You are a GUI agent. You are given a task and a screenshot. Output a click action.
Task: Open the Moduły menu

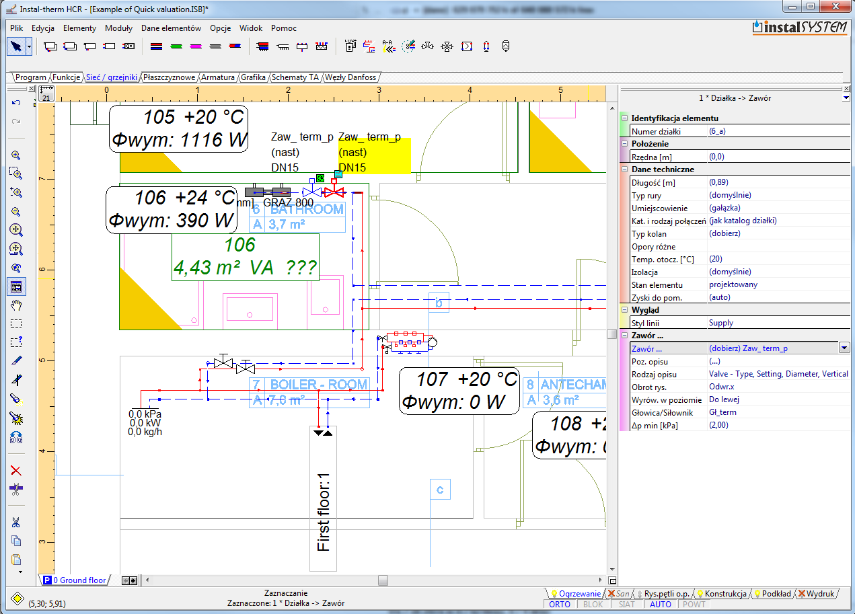click(118, 28)
